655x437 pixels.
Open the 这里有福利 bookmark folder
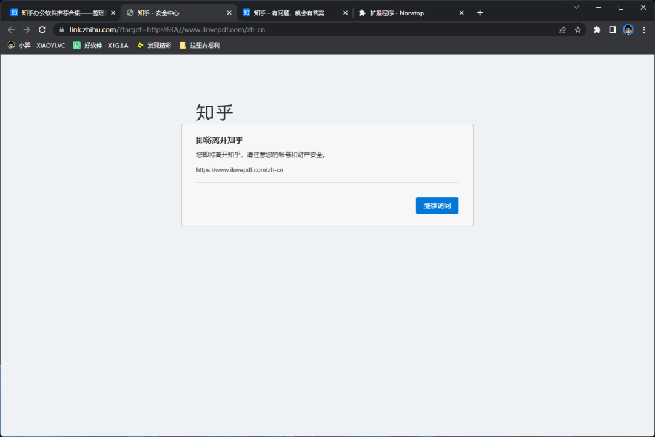click(200, 46)
